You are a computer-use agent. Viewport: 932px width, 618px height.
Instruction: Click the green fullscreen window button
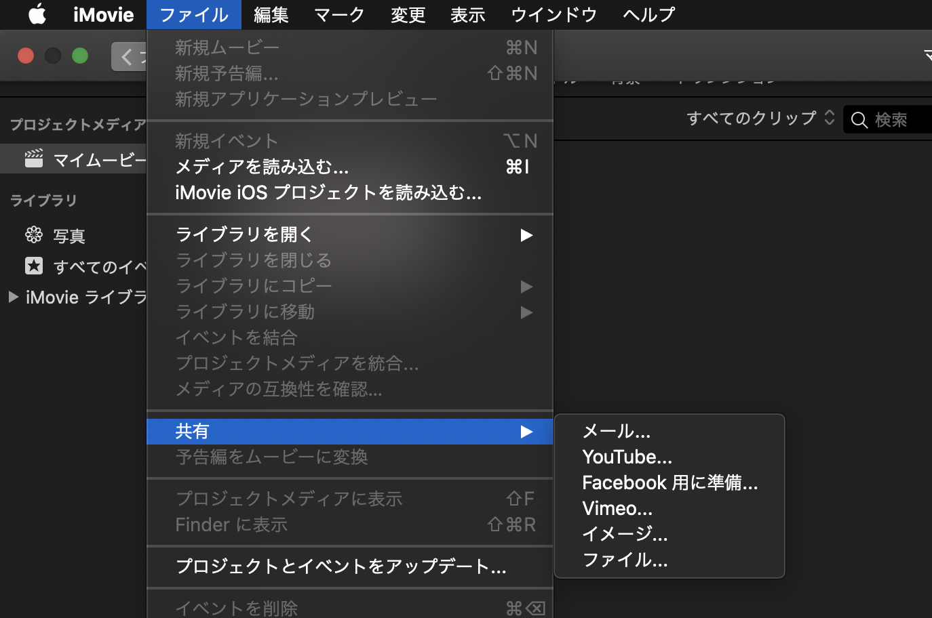click(x=80, y=56)
